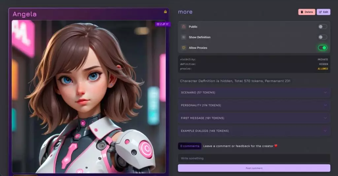Click the Allow Proxies shield icon

[184, 48]
